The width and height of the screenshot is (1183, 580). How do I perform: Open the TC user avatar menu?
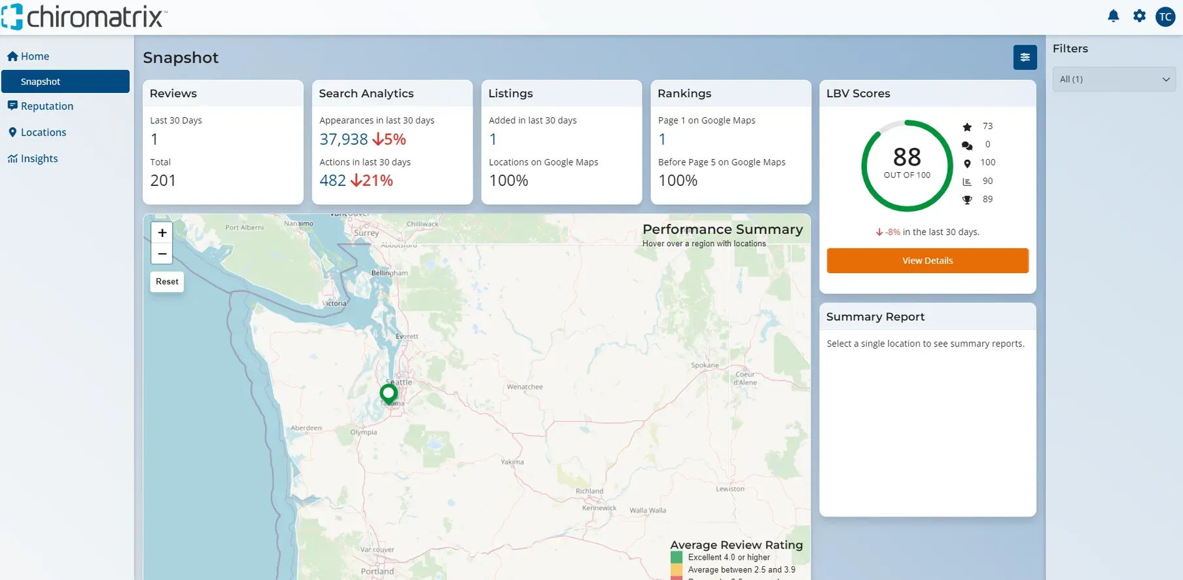[1165, 17]
